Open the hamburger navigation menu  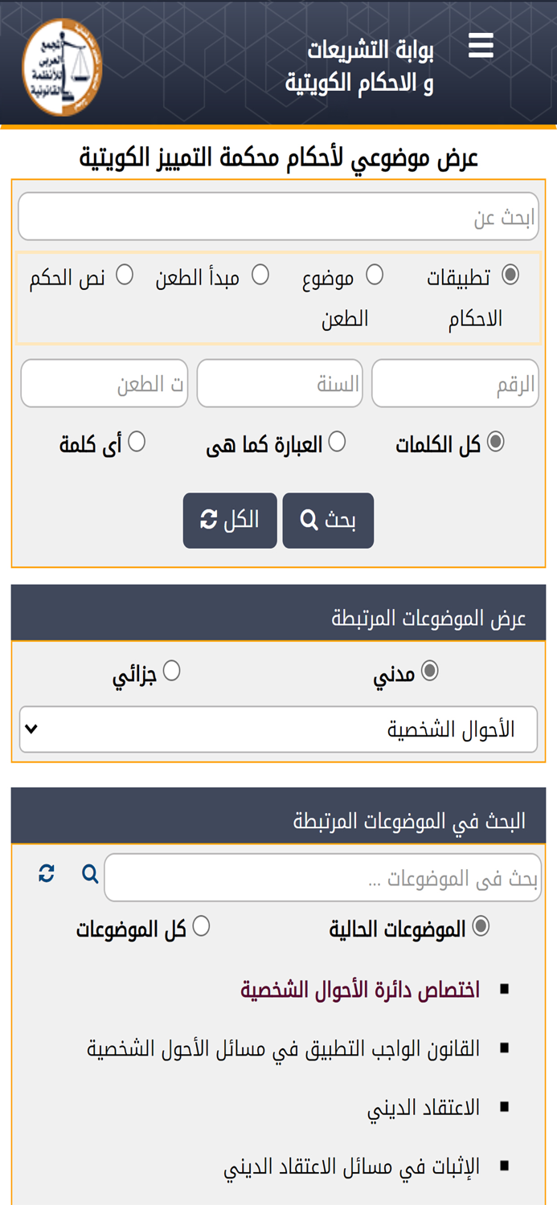pyautogui.click(x=481, y=44)
